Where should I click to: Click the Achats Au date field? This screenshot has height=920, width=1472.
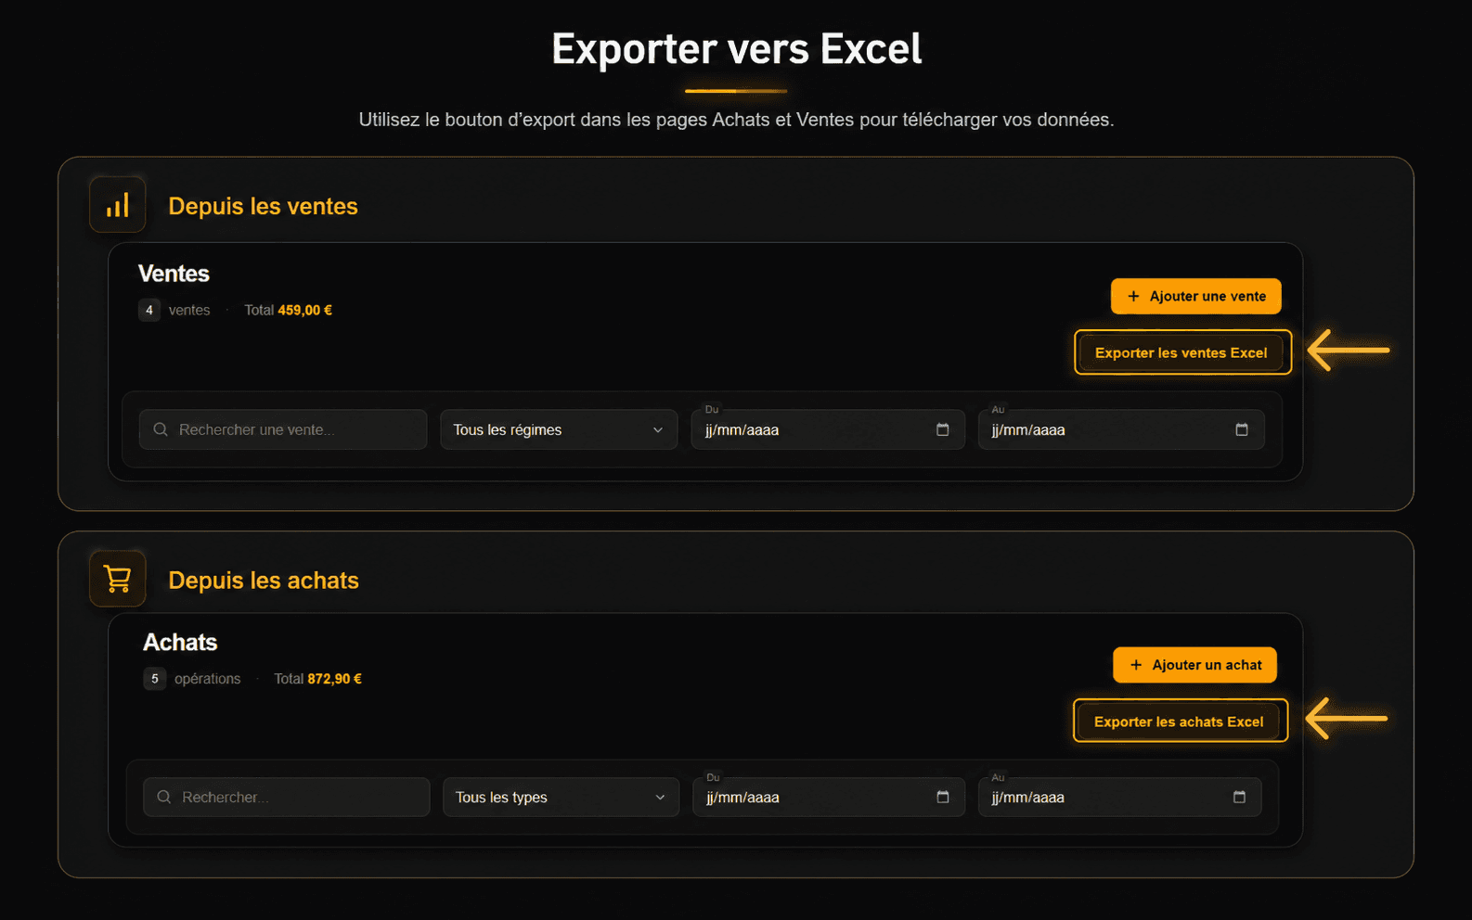1119,797
